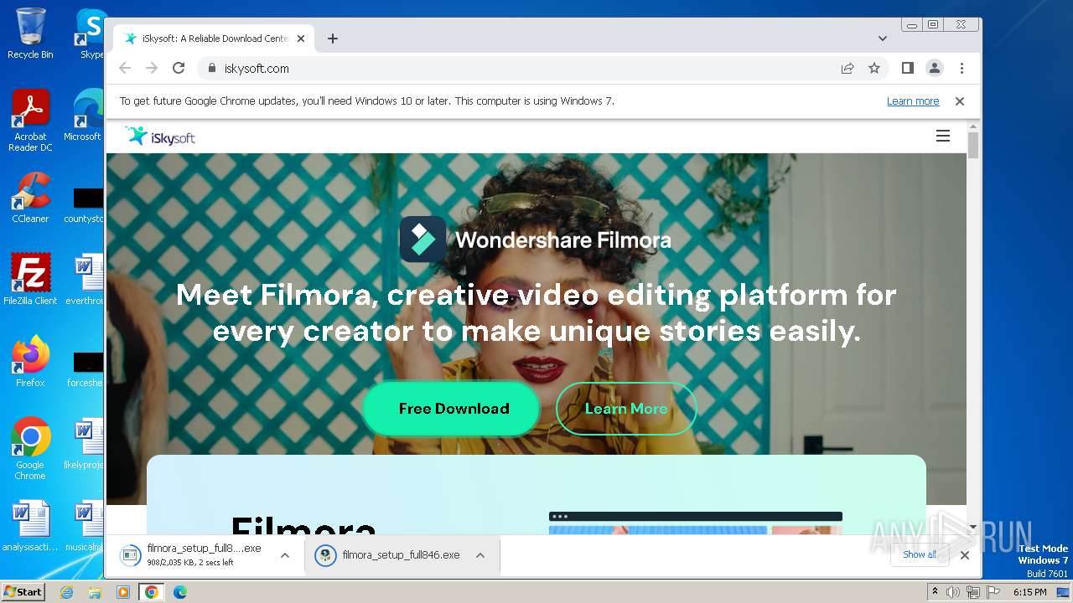
Task: Select the iSkysoft browser tab
Action: pyautogui.click(x=214, y=39)
